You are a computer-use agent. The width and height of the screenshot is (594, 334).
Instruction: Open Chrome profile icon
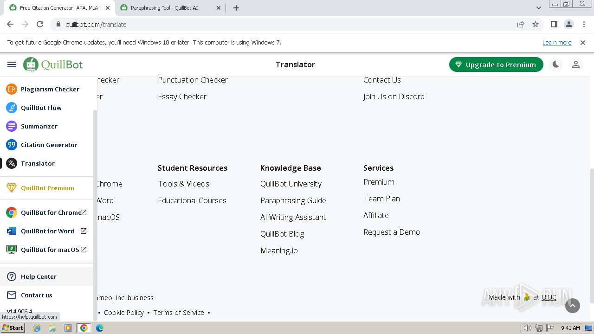point(569,24)
